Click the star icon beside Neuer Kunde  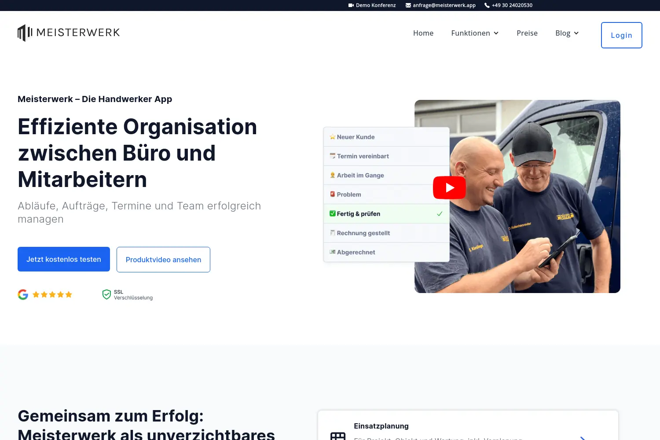(x=333, y=137)
